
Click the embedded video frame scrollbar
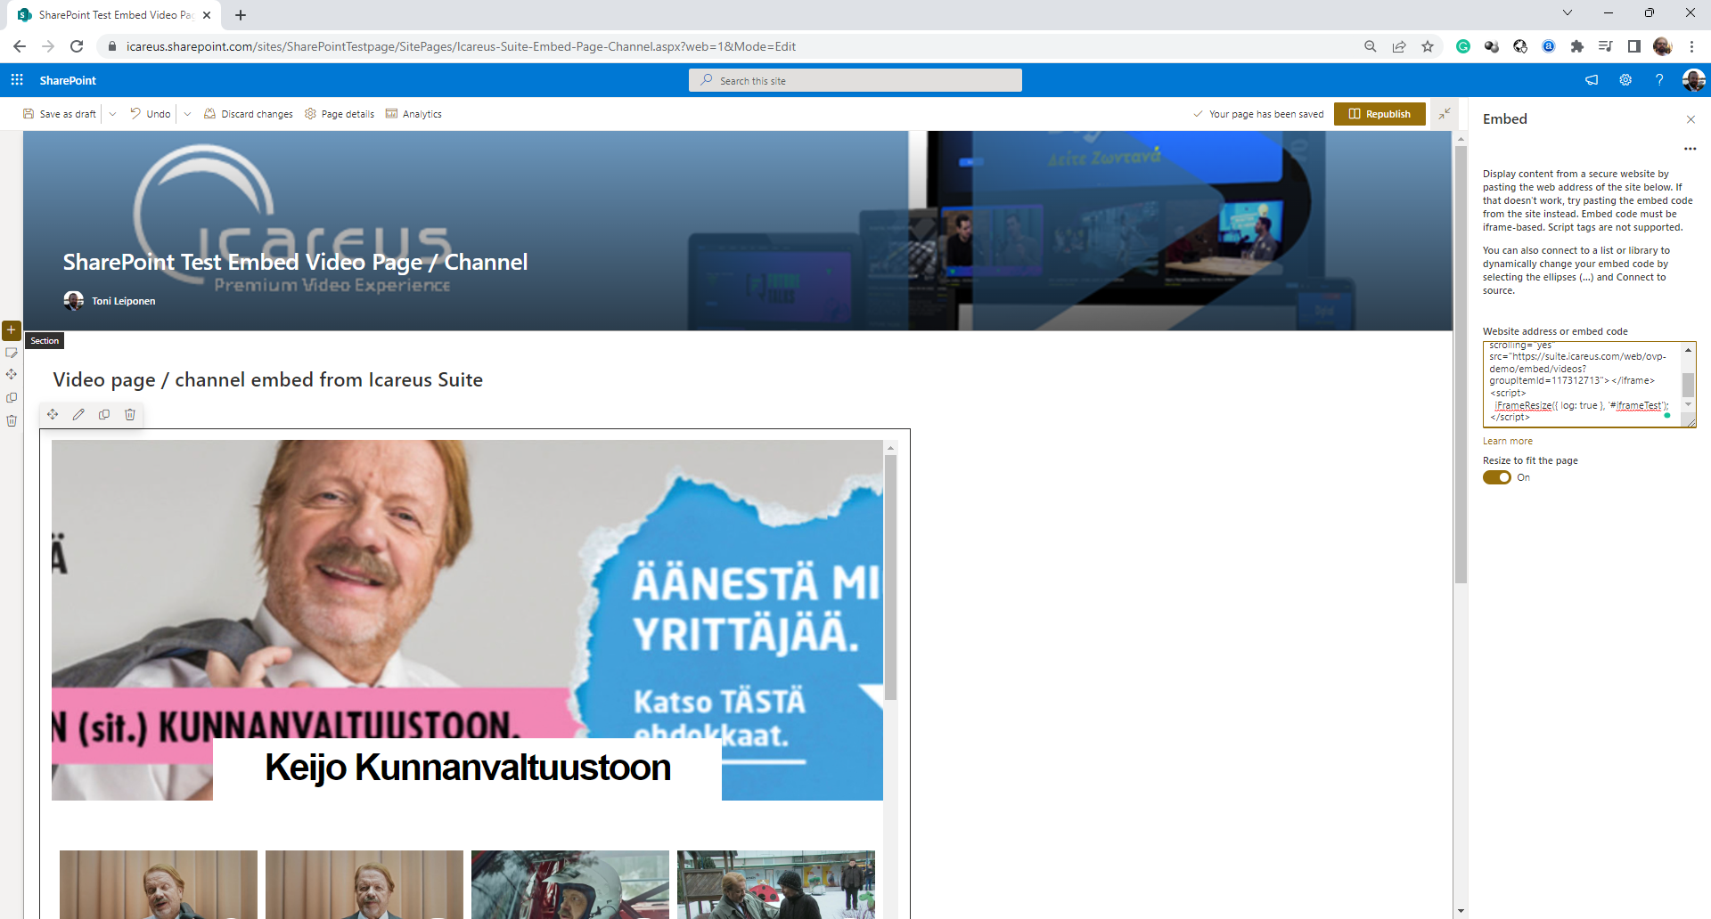tap(890, 579)
